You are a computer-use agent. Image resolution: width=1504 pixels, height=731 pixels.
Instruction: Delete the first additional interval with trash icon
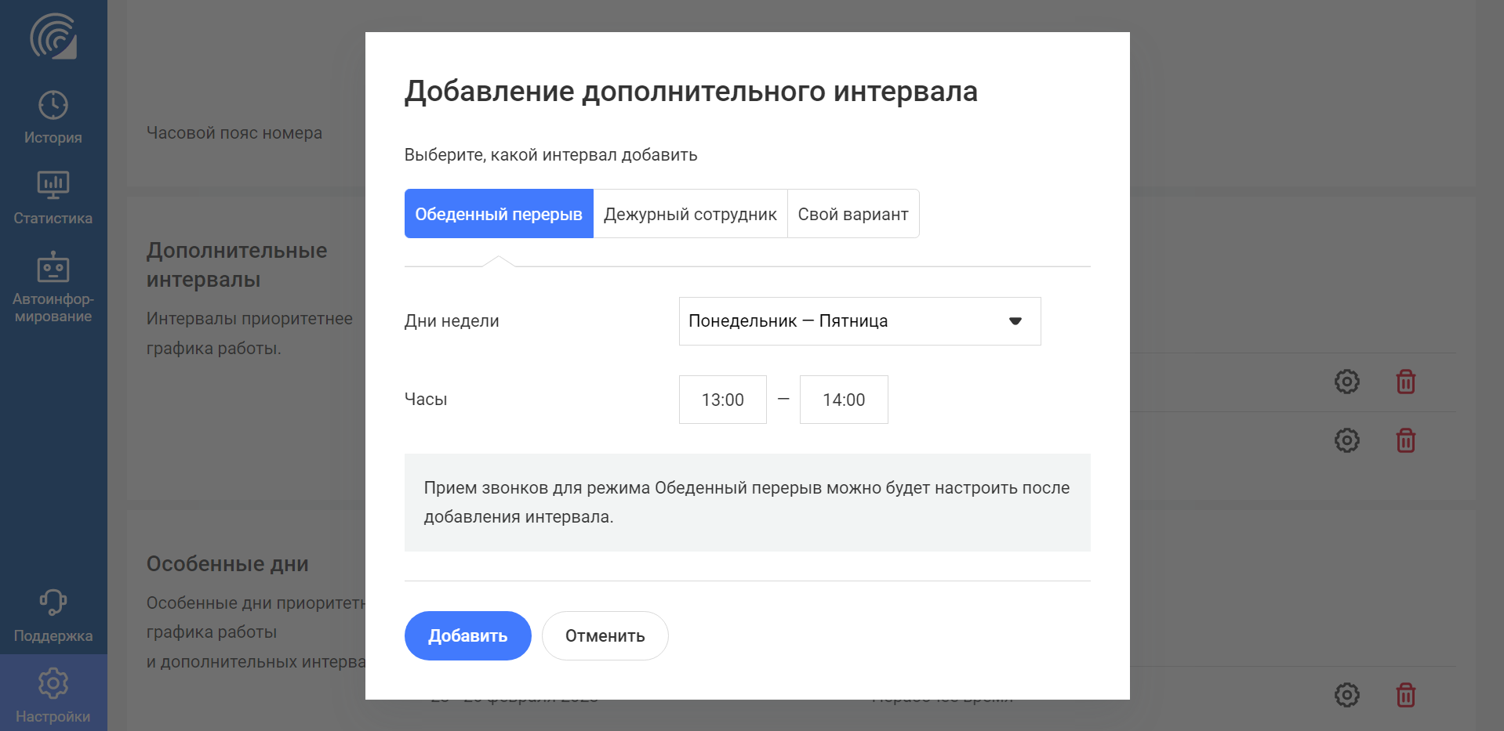(x=1406, y=382)
